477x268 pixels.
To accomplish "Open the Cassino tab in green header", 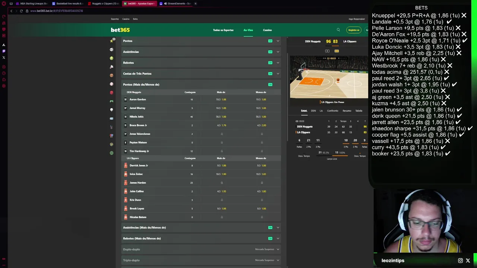I will point(267,30).
